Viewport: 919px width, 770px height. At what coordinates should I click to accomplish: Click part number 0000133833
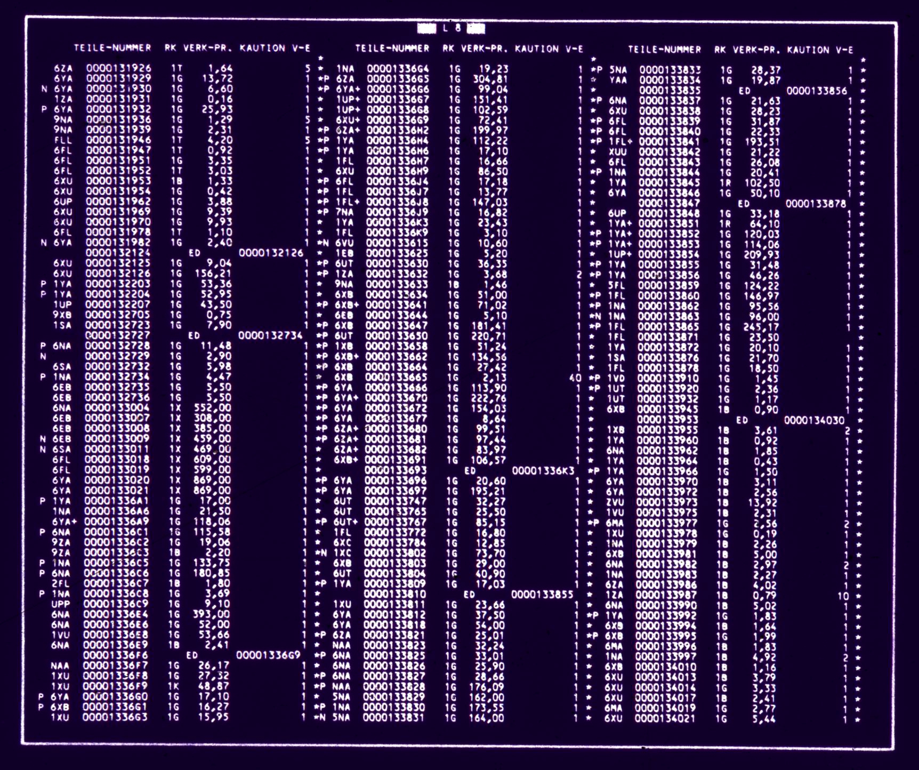[x=670, y=69]
